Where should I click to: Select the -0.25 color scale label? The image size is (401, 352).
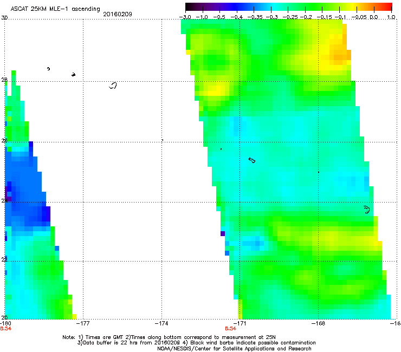[290, 17]
